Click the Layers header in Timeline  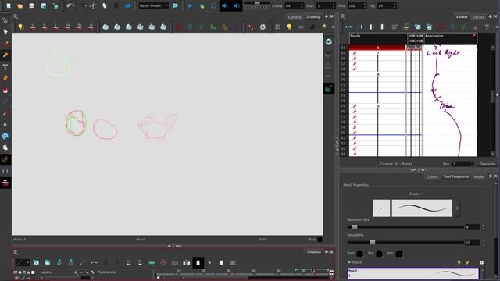coord(45,272)
